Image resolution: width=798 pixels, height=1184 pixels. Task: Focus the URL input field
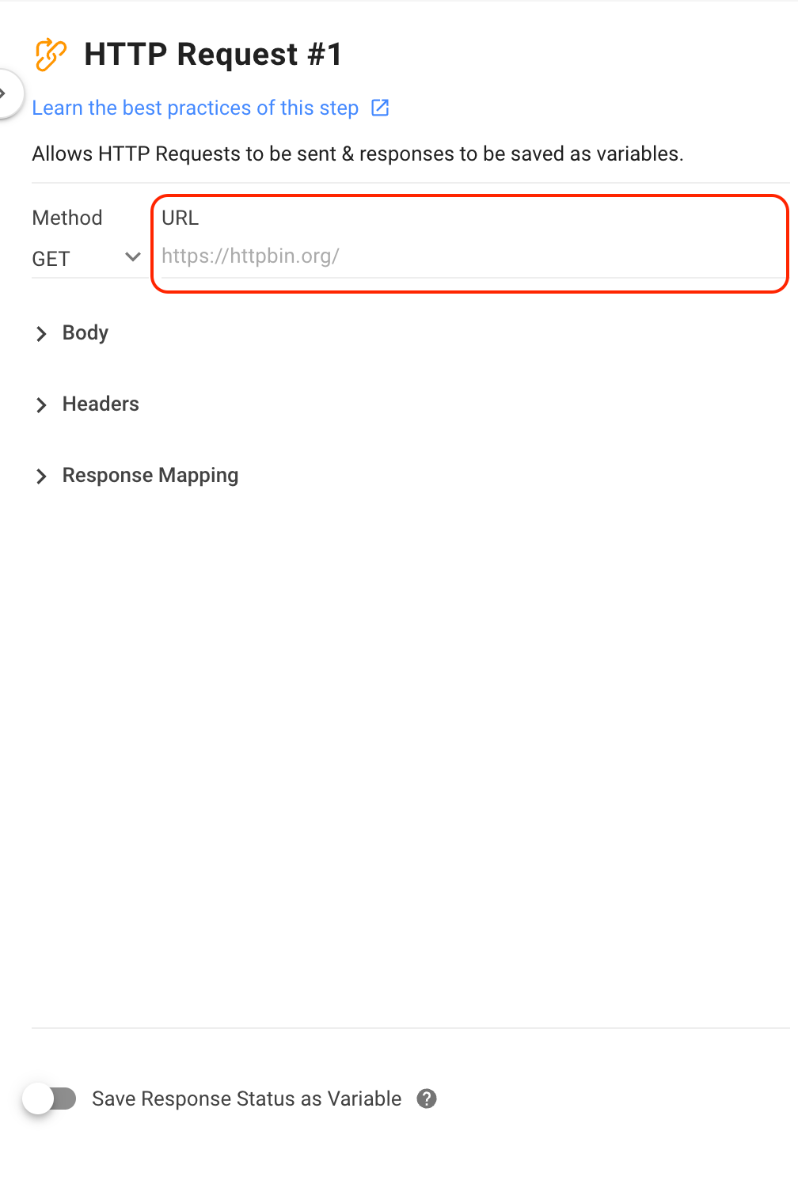tap(472, 256)
